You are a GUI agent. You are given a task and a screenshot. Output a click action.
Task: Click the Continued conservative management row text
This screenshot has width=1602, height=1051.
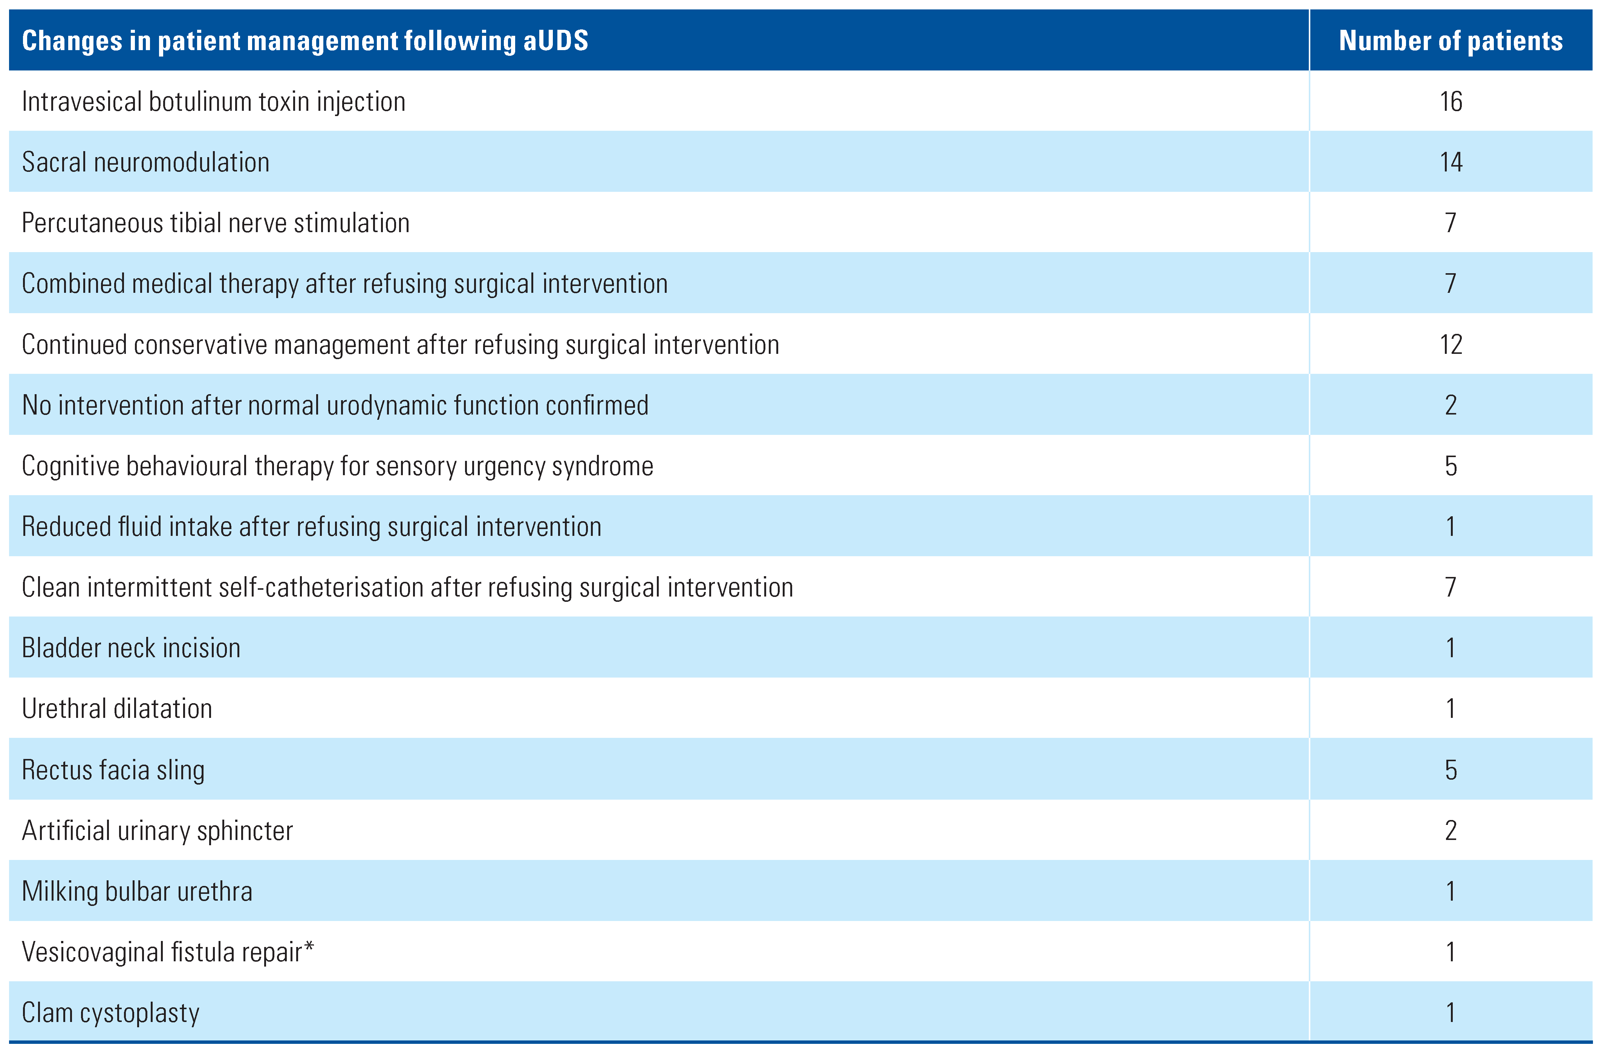point(401,345)
